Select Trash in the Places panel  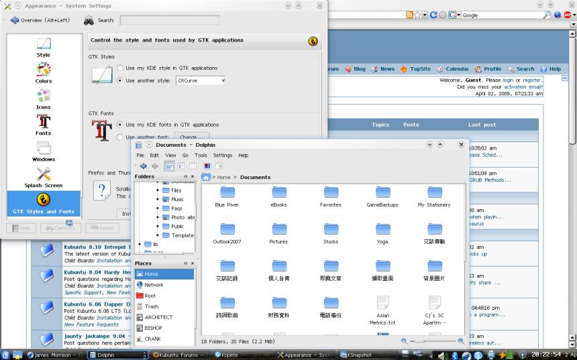pos(152,306)
